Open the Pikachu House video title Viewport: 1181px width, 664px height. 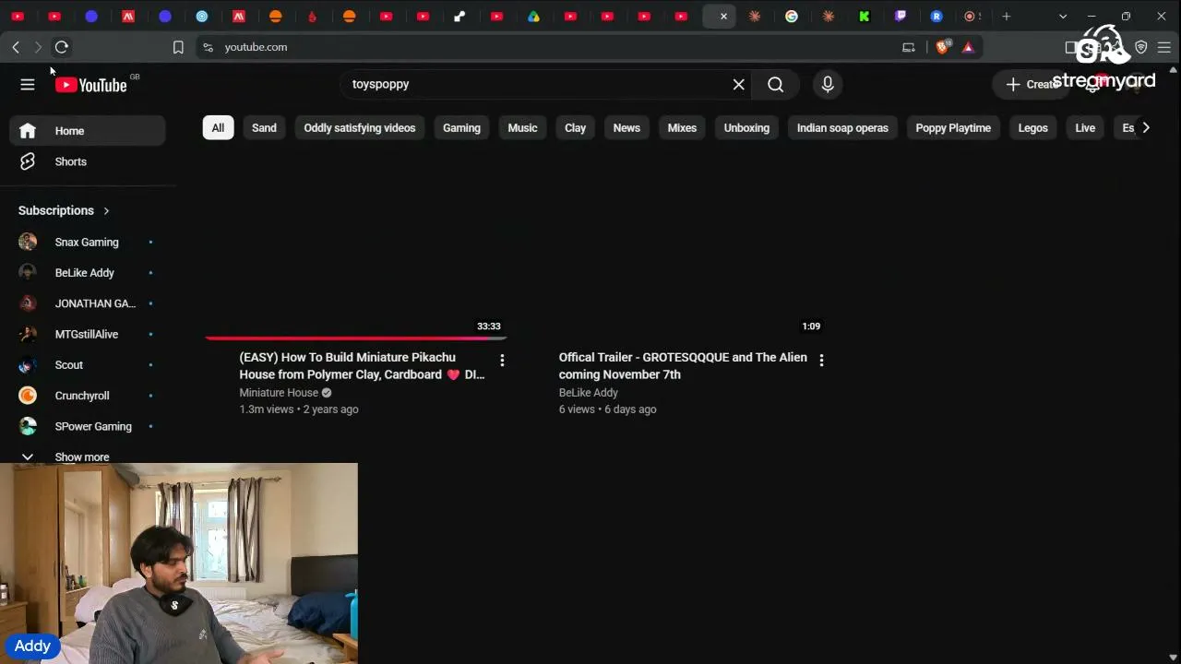click(x=362, y=366)
